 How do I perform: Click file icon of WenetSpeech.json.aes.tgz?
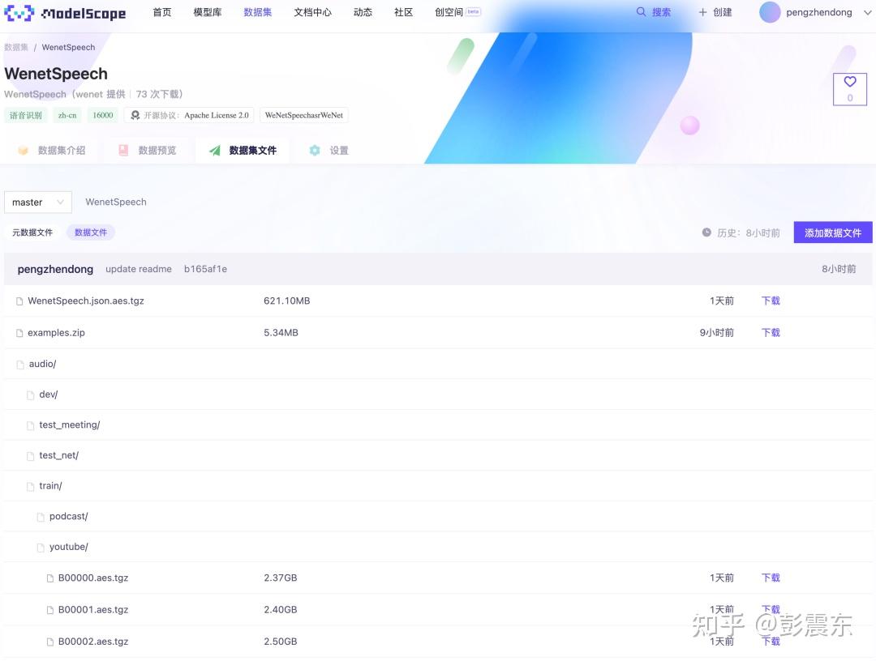point(19,301)
